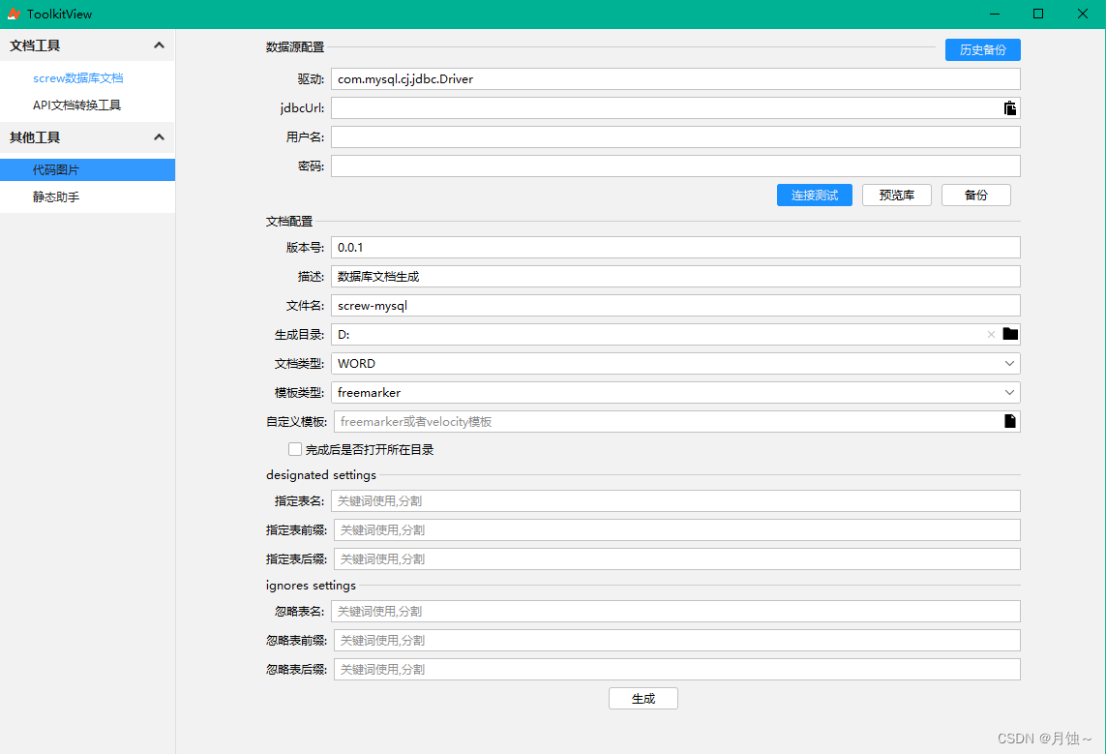Click the 用户名 input field
The height and width of the screenshot is (754, 1106).
click(674, 136)
